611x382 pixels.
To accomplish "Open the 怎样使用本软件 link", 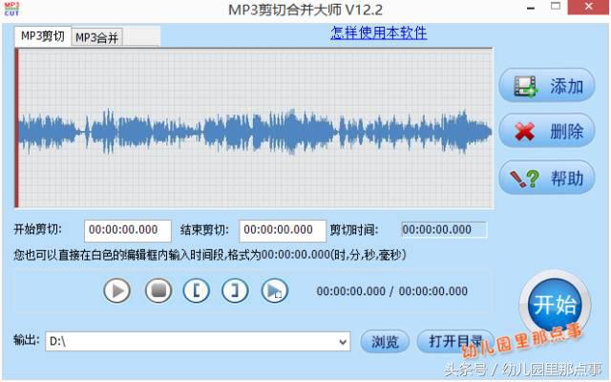I will (x=379, y=32).
